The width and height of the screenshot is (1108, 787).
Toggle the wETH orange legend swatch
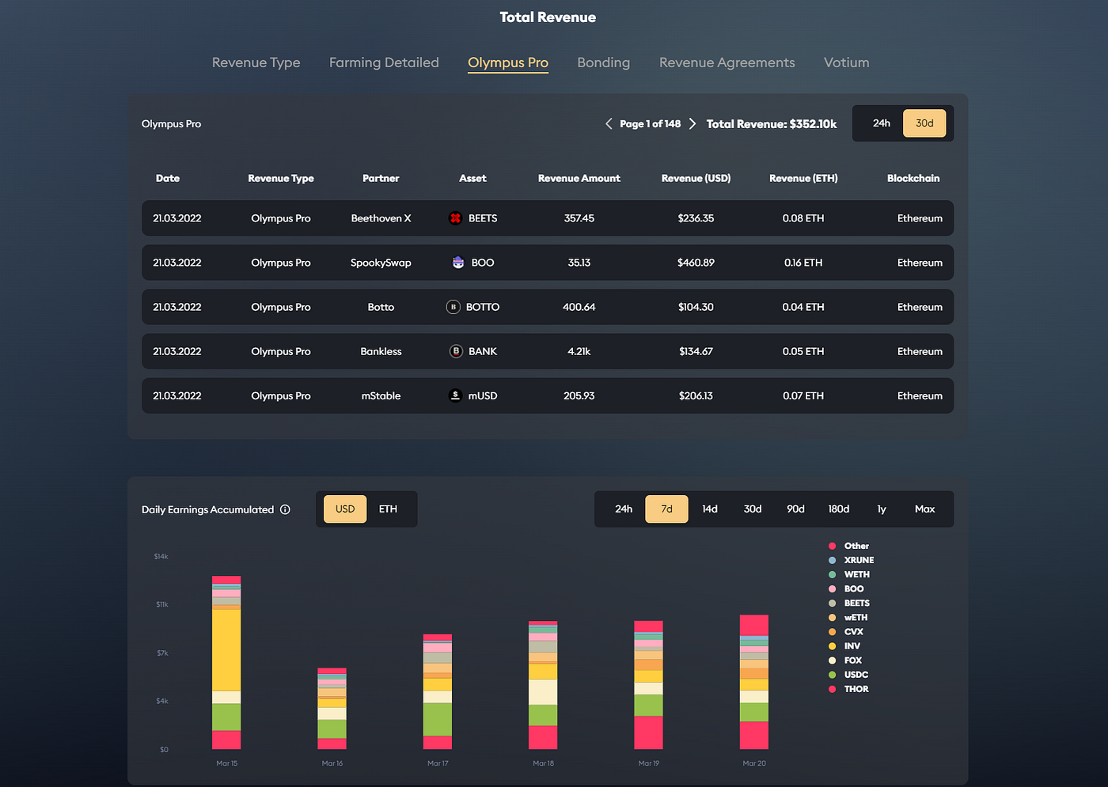[832, 618]
